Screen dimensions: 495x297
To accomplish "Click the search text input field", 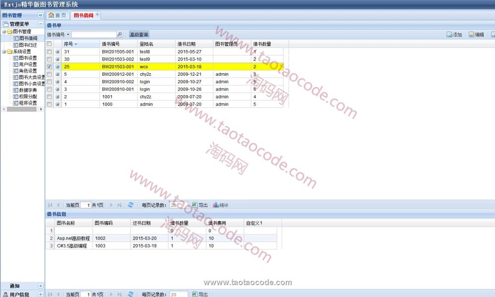I will 94,35.
